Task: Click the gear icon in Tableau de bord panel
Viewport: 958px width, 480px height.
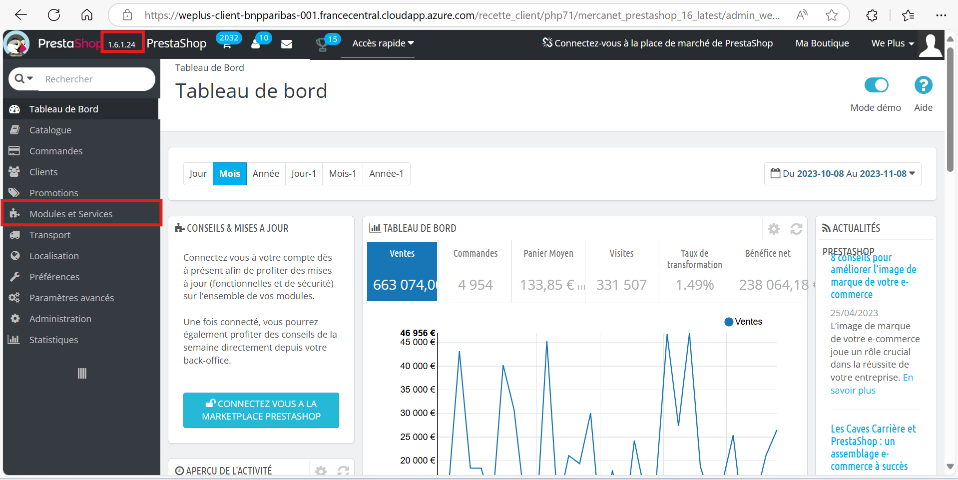Action: click(774, 229)
